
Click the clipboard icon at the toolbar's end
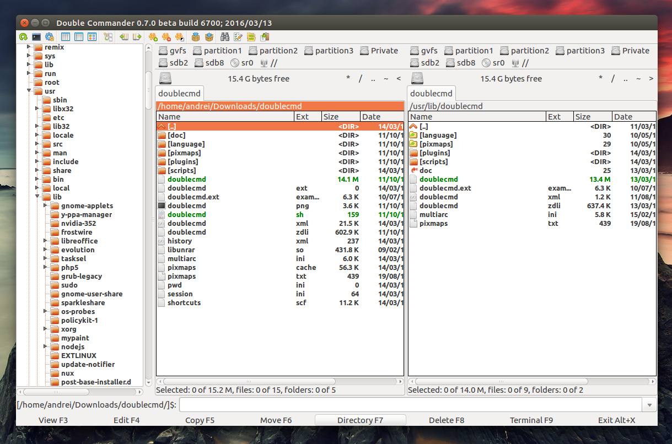[265, 37]
